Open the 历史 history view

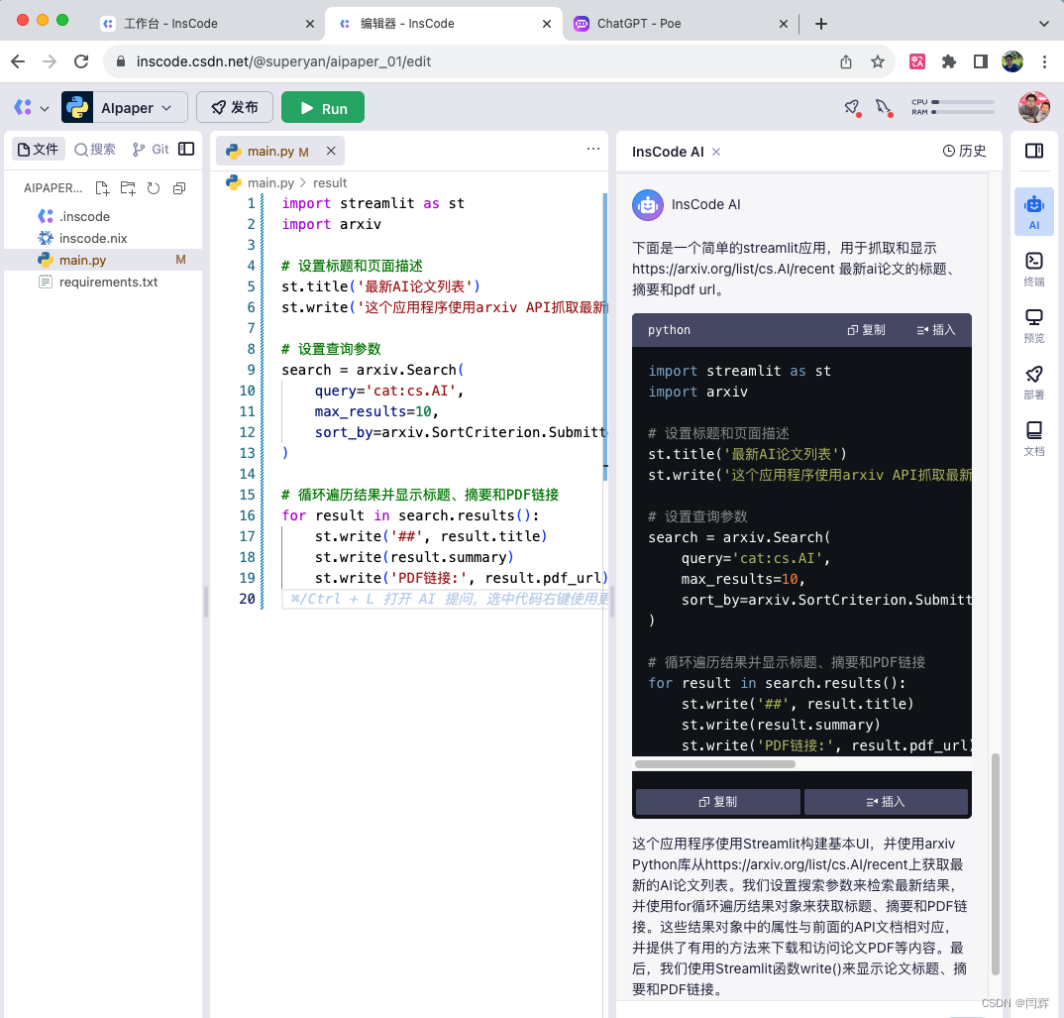pyautogui.click(x=964, y=151)
